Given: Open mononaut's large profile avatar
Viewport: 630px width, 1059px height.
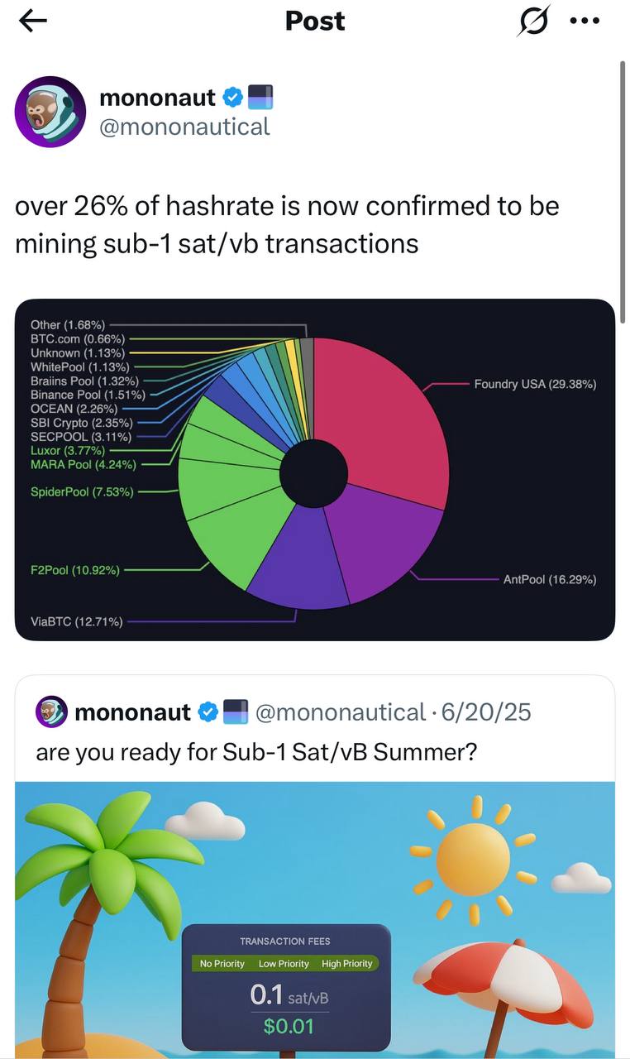Looking at the screenshot, I should pyautogui.click(x=50, y=112).
